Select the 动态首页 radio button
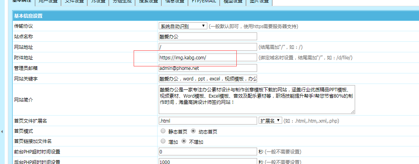419x164 pixels. click(x=193, y=131)
